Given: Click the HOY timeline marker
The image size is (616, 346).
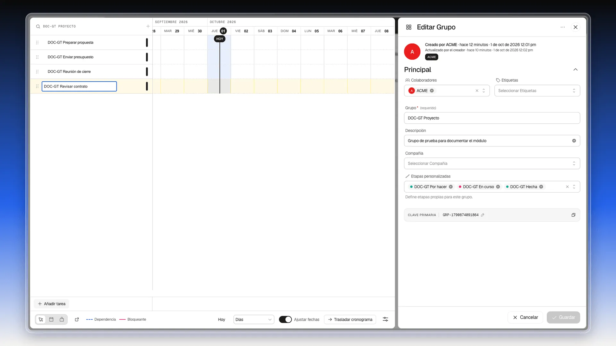Looking at the screenshot, I should 219,39.
